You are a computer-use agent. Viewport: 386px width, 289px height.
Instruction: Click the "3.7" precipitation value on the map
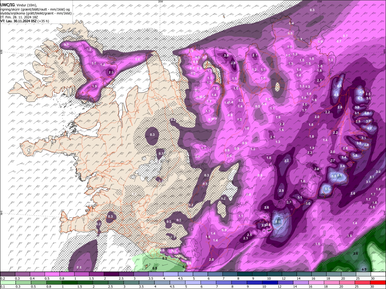point(368,121)
